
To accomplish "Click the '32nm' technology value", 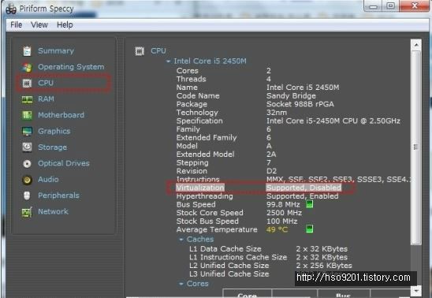I will point(277,113).
